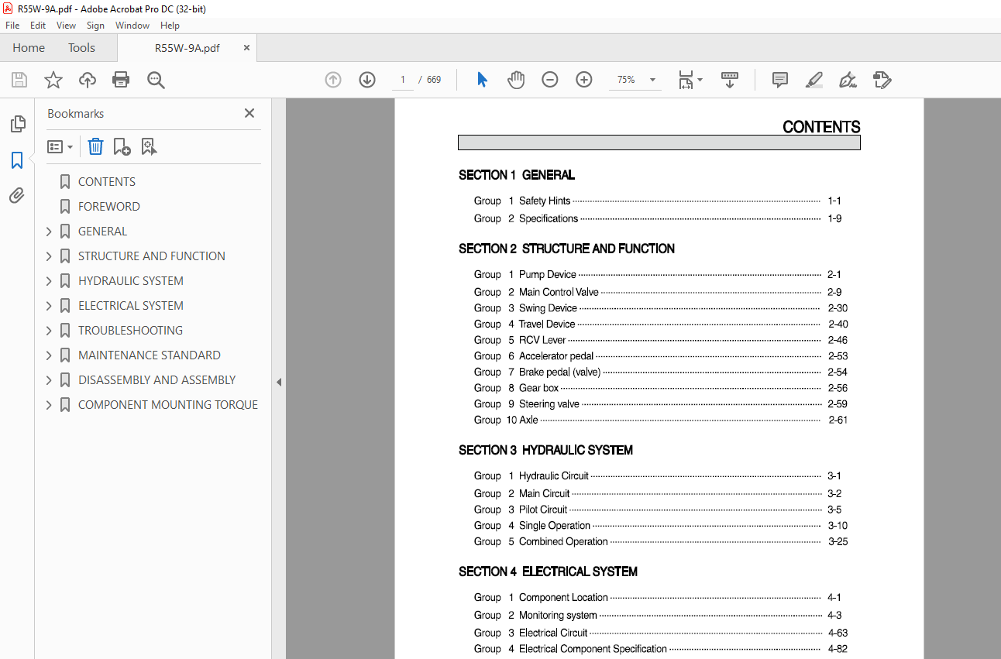Click the Save file icon

19,80
